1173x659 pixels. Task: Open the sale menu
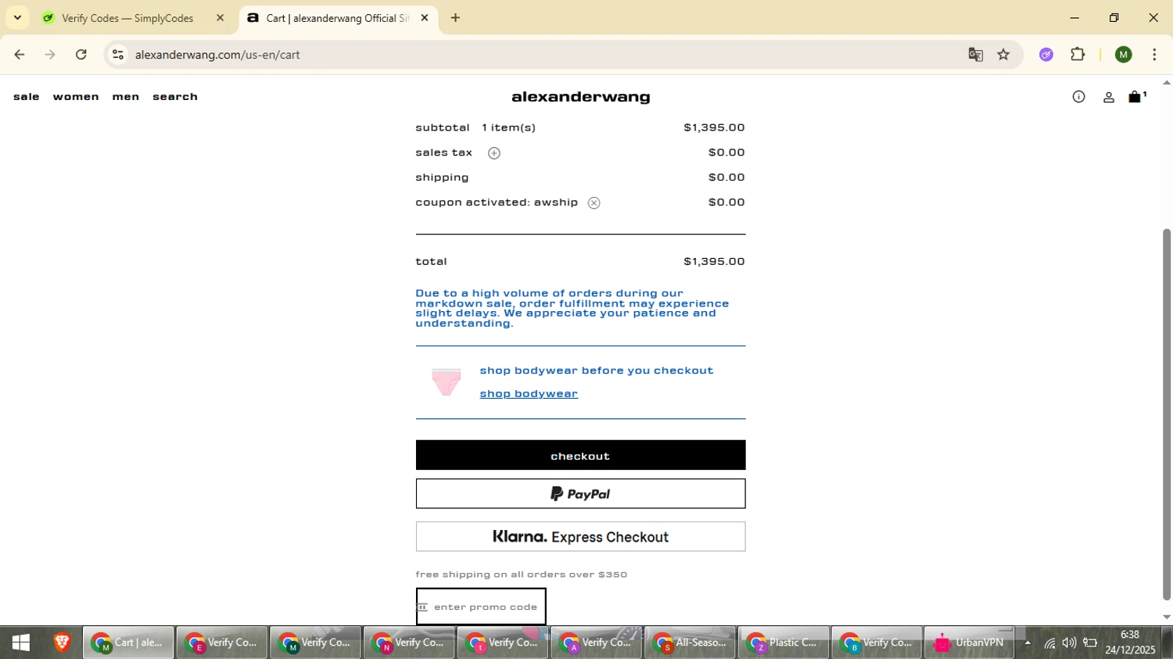tap(27, 97)
